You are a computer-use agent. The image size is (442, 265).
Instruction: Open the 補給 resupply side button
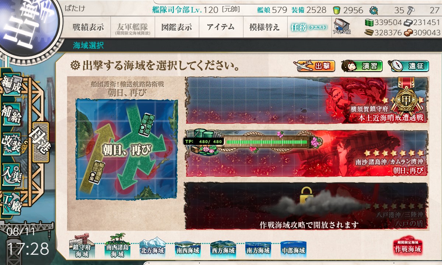[x=12, y=115]
